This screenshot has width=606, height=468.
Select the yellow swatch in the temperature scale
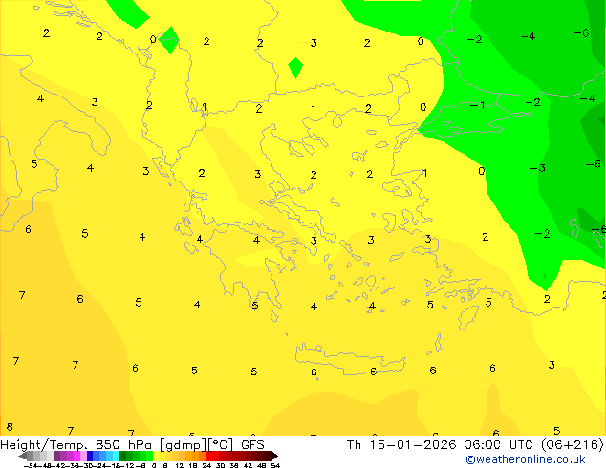pyautogui.click(x=156, y=456)
